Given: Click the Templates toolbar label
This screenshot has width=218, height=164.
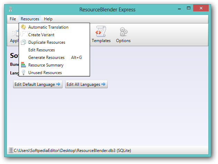Looking at the screenshot, I should point(101,41).
